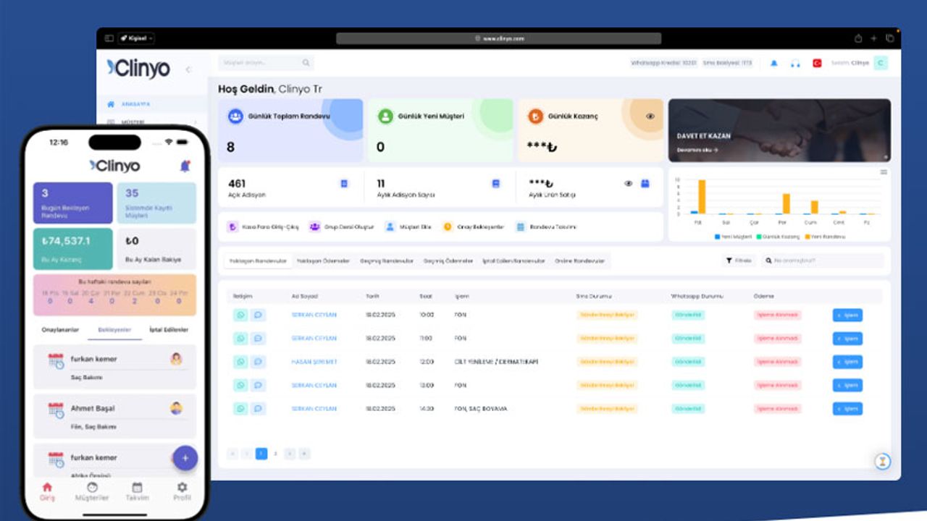927x521 pixels.
Task: Toggle Günlük Kazanç series in chart legend
Action: (778, 237)
